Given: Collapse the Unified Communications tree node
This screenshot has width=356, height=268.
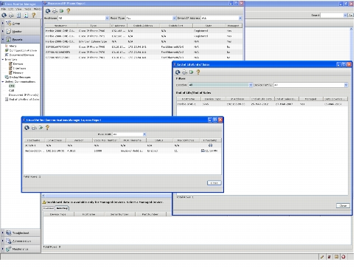Looking at the screenshot, I should point(3,82).
